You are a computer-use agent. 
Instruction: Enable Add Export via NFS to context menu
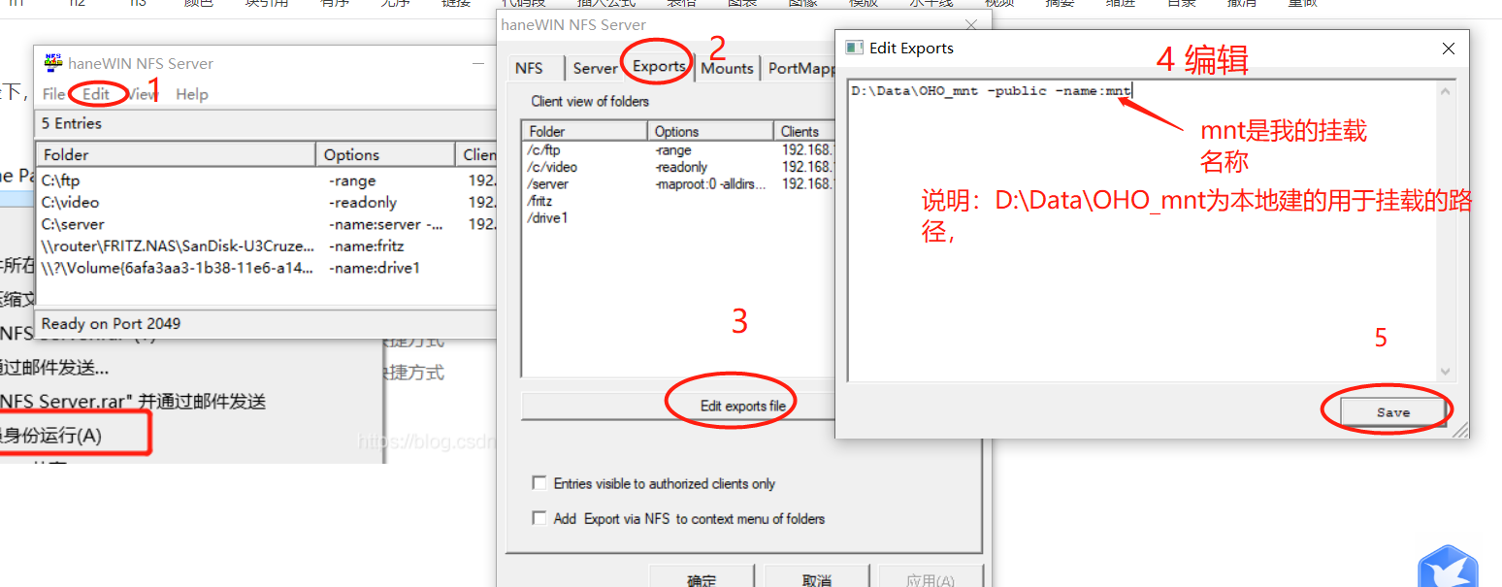point(539,518)
